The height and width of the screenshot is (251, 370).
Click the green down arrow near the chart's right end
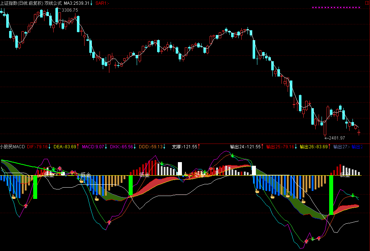coord(353,195)
